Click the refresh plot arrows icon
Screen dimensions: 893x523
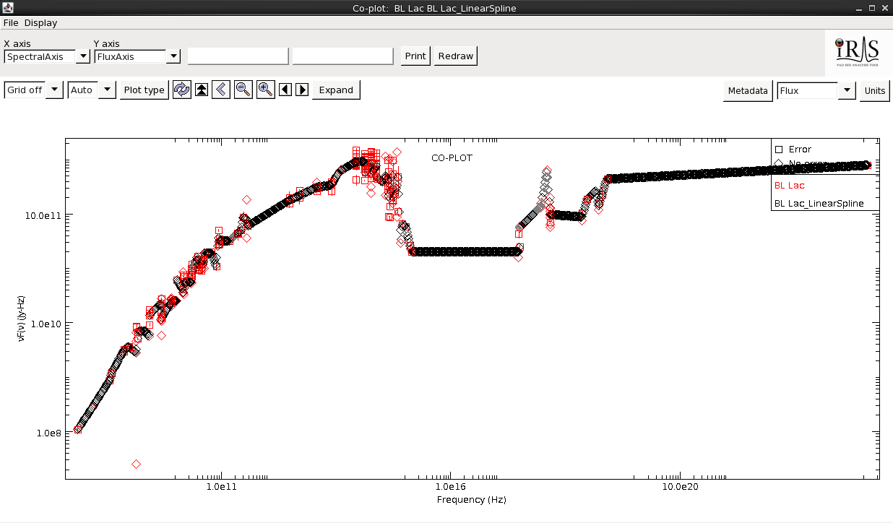click(x=182, y=90)
